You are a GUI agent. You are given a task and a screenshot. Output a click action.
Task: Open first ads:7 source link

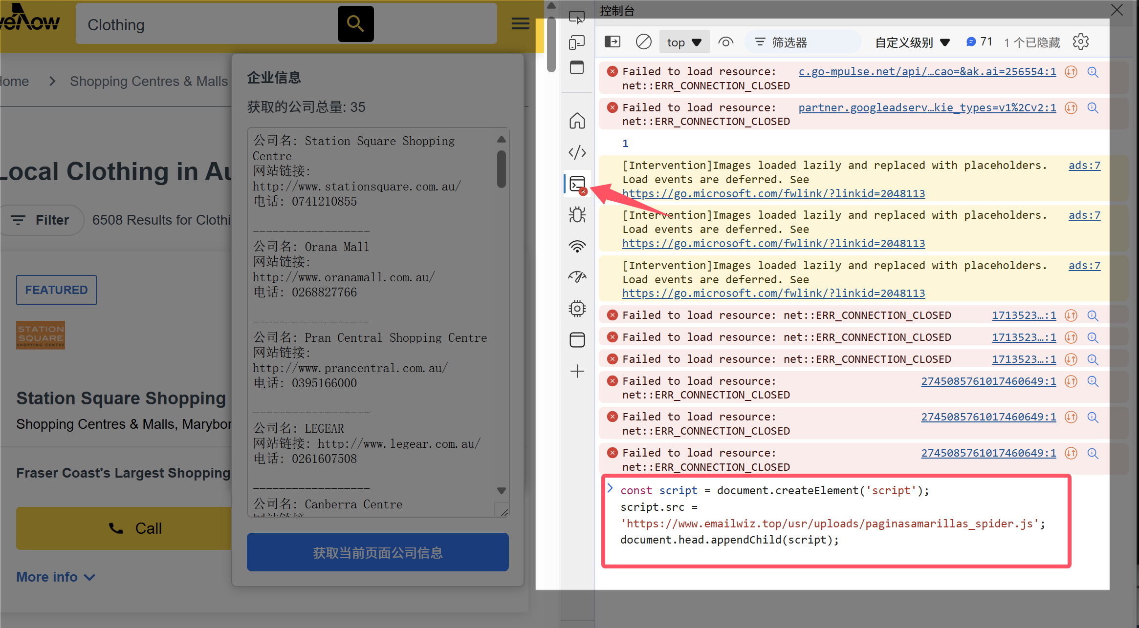(x=1084, y=166)
